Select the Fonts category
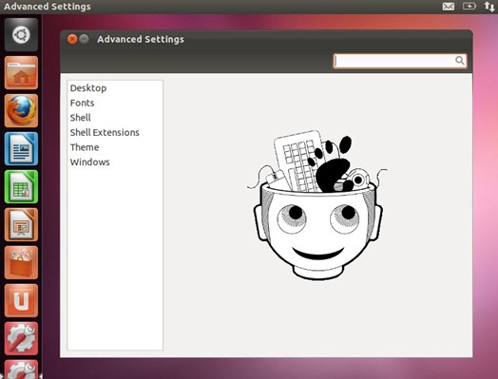Screen dimensions: 498x379 tap(83, 103)
